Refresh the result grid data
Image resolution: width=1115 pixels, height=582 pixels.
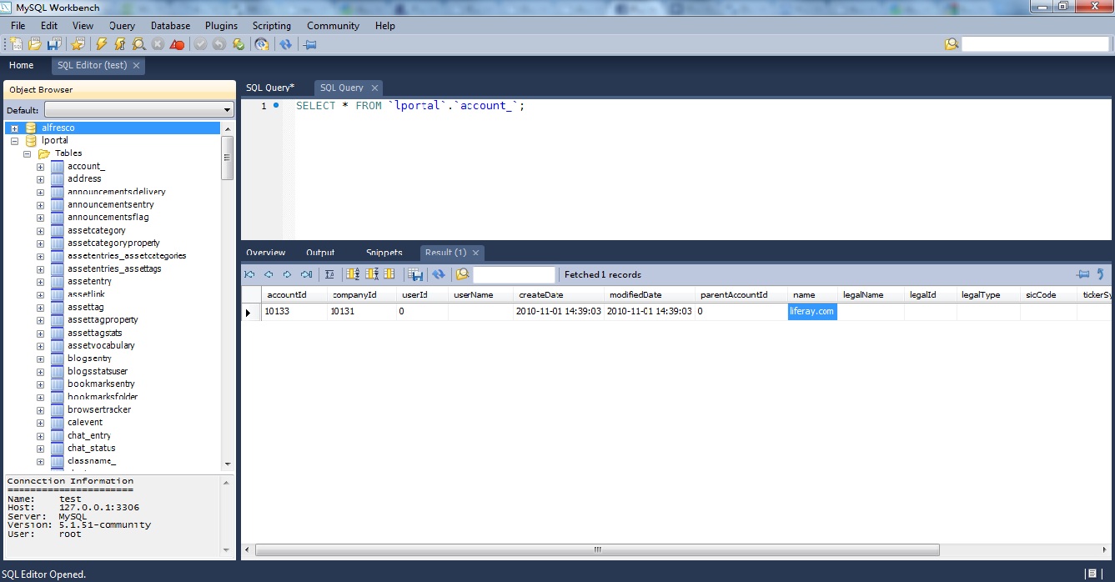pos(439,274)
